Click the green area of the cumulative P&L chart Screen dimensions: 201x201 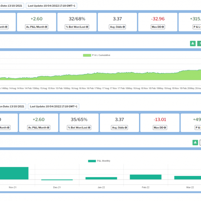100,76
